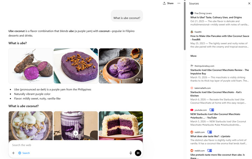
Task: Click the chat area vertical scrollbar
Action: 185,28
